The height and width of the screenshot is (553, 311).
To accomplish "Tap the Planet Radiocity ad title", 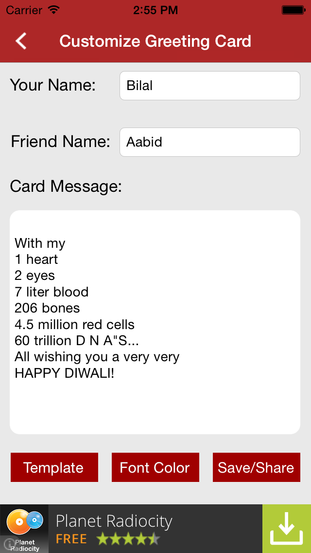I will click(114, 521).
